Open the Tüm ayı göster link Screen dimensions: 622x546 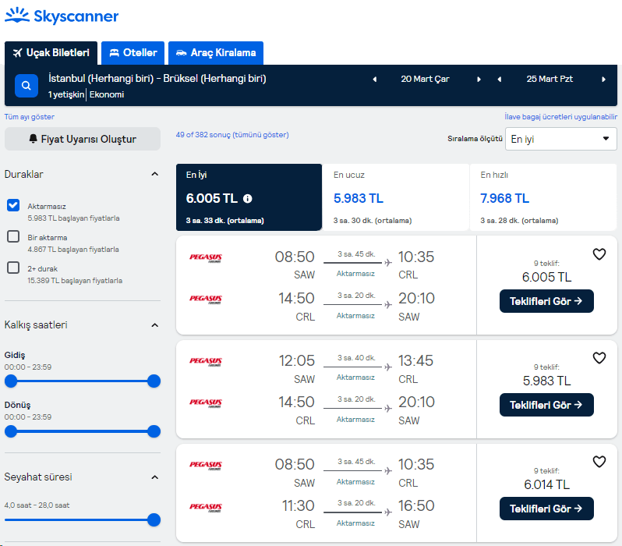[30, 116]
